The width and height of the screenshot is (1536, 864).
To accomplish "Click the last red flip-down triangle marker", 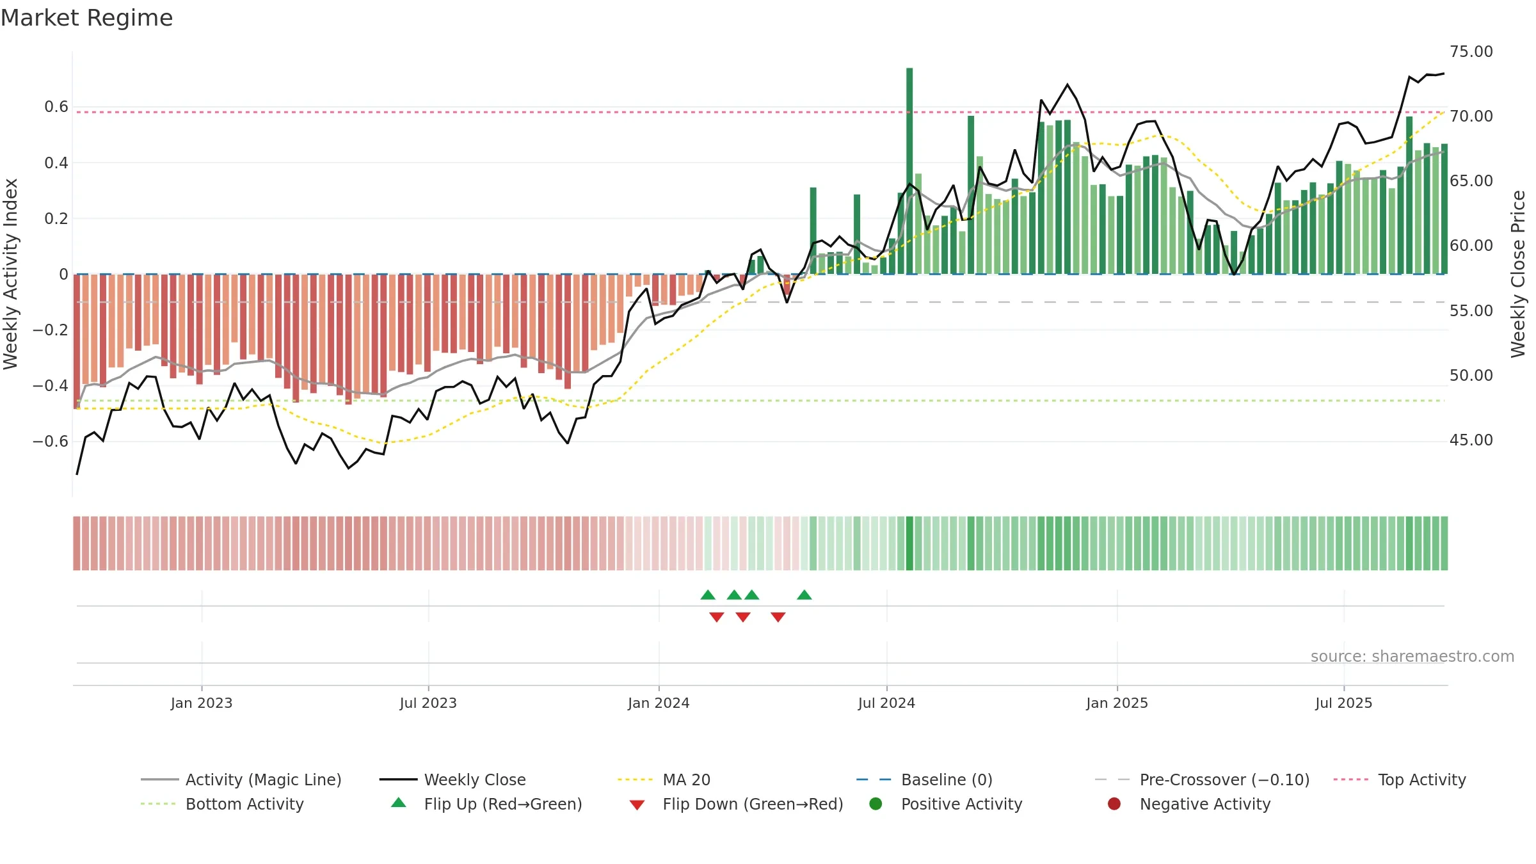I will [778, 617].
